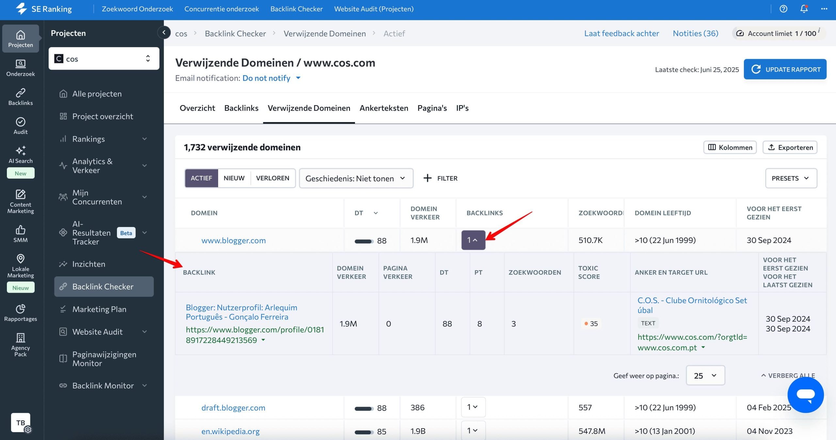Open the Projecten home icon in sidebar

coord(21,39)
